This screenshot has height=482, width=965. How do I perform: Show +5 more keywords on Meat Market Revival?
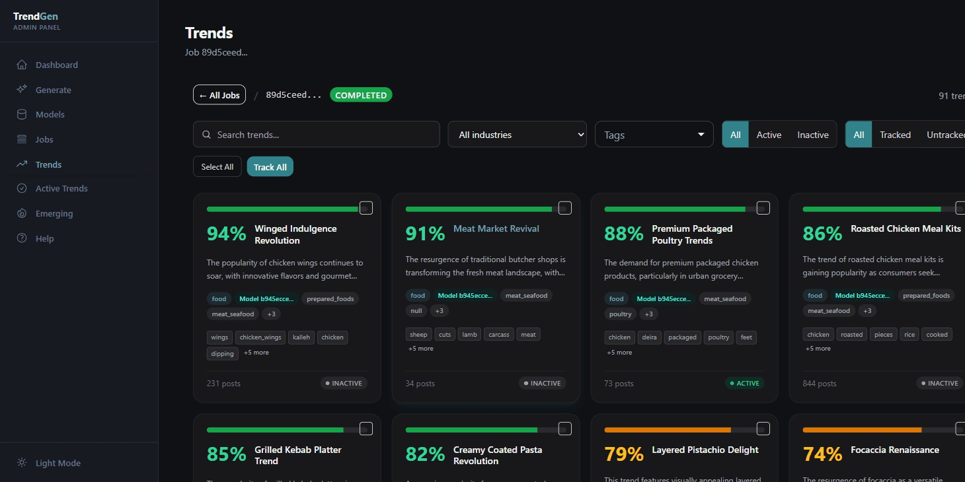click(x=420, y=349)
